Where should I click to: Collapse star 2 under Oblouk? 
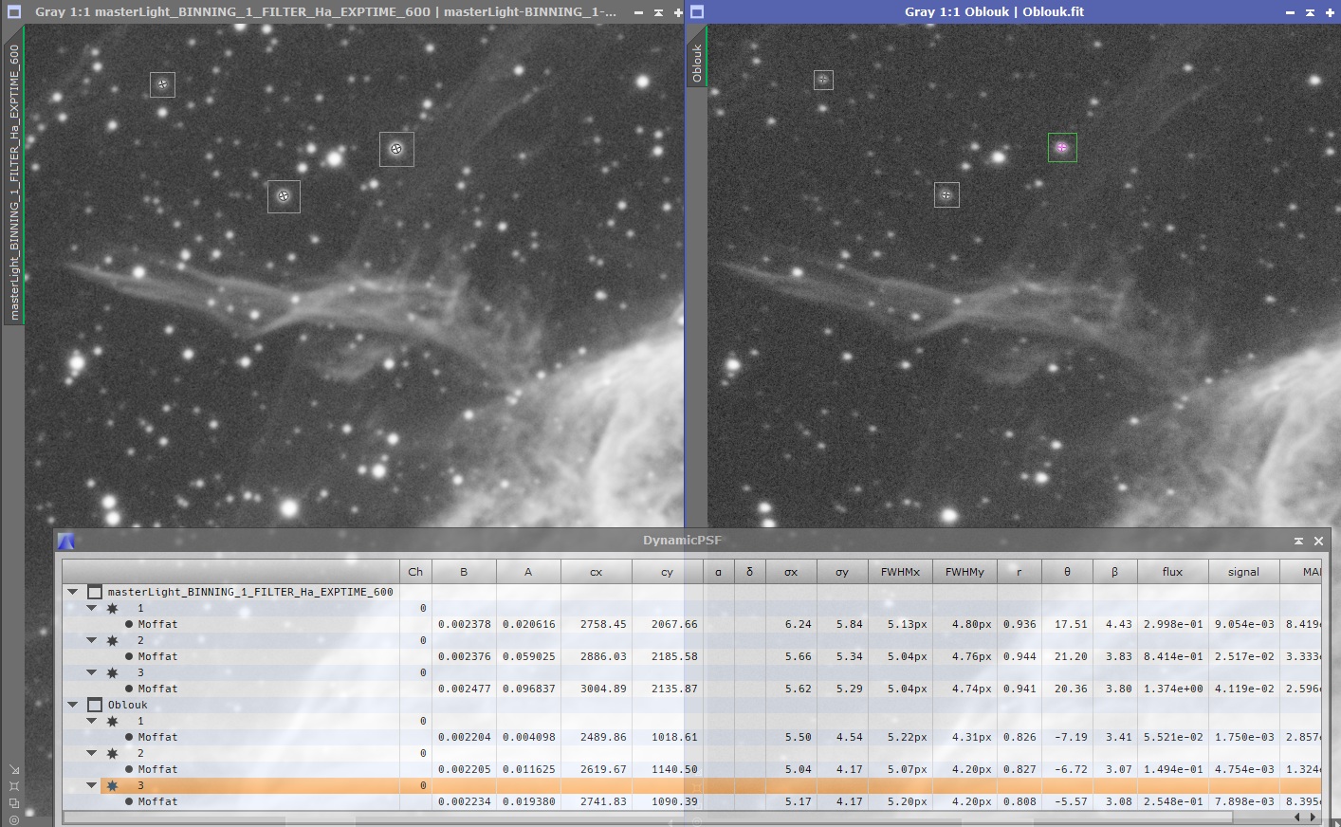point(92,753)
